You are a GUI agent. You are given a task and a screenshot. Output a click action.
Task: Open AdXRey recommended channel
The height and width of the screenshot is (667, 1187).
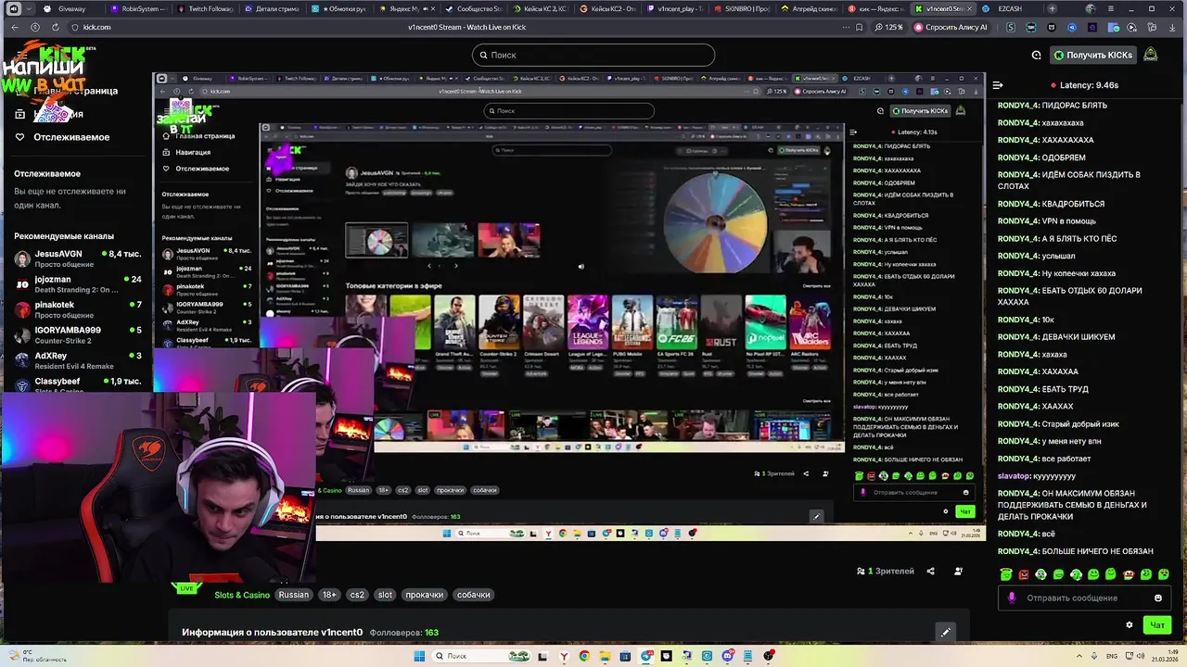(x=77, y=360)
